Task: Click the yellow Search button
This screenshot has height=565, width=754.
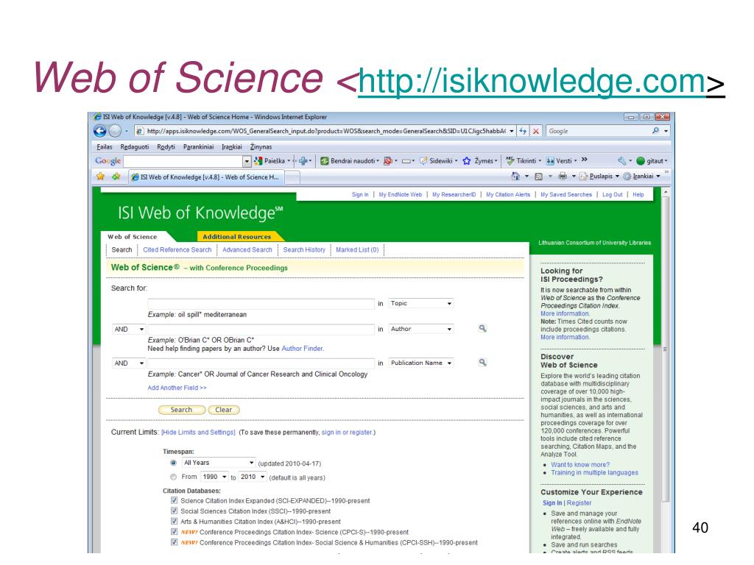Action: tap(182, 410)
